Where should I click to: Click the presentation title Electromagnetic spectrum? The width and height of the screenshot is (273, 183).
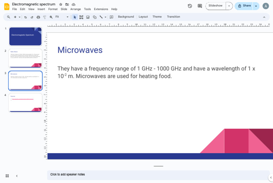(34, 4)
